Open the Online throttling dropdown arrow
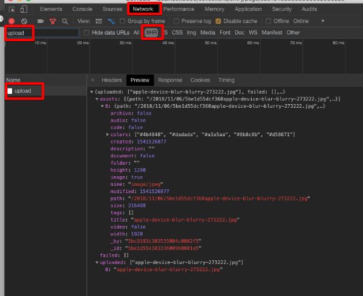363x296 pixels. coord(322,21)
